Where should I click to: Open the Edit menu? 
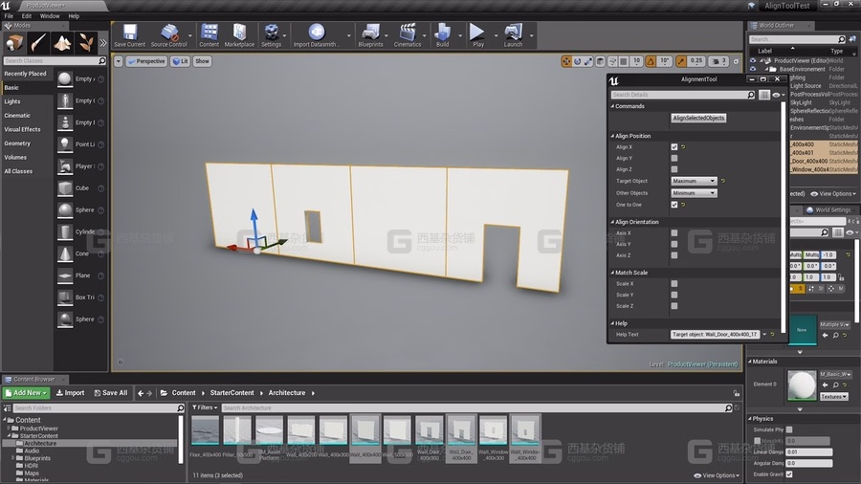[x=27, y=16]
